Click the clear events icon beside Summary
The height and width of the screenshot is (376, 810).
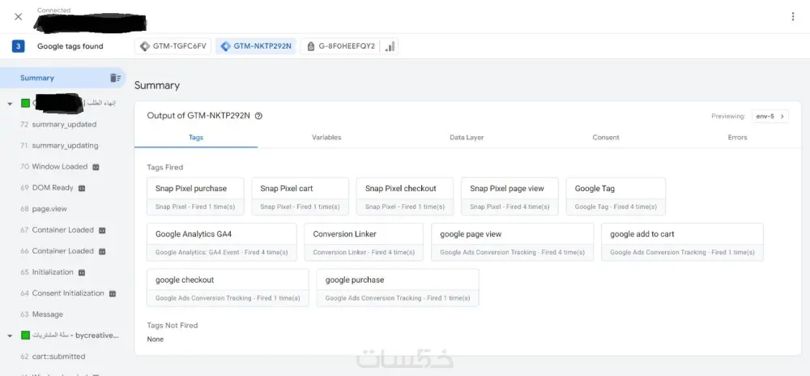tap(115, 78)
